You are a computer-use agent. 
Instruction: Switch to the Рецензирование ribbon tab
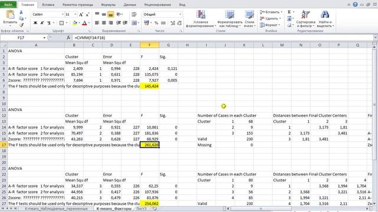point(158,5)
